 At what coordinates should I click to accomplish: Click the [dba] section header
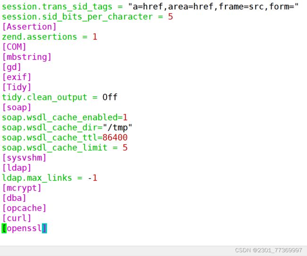click(x=14, y=198)
